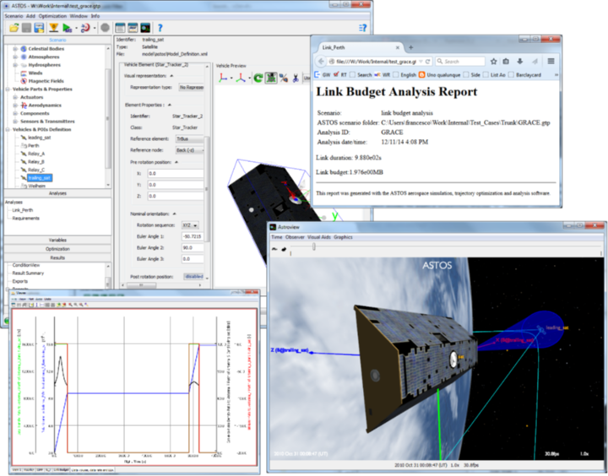Open the Reference element dropdown

pyautogui.click(x=190, y=138)
